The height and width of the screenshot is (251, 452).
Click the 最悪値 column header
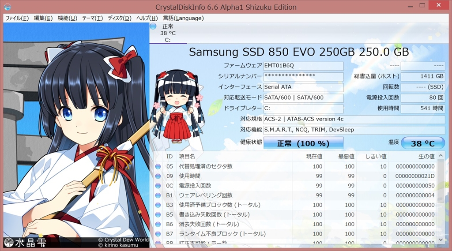(x=340, y=157)
